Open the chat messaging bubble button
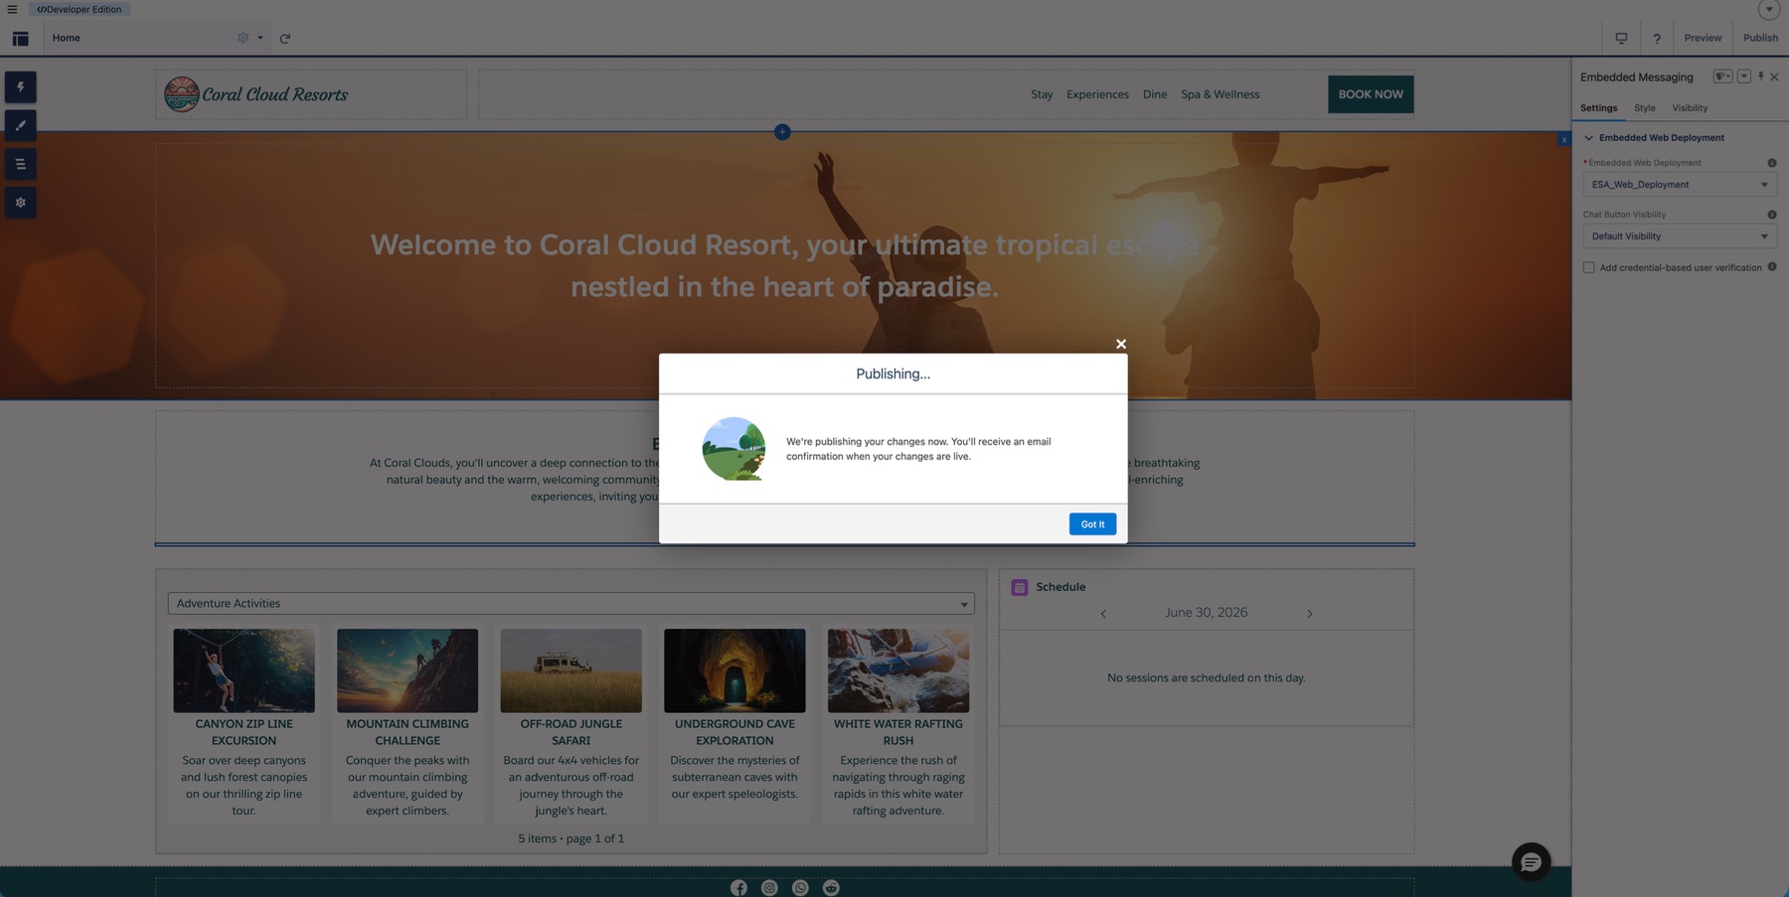The width and height of the screenshot is (1789, 897). [x=1531, y=861]
